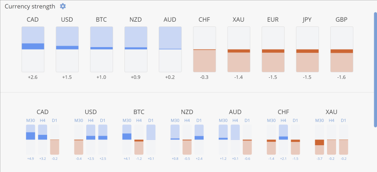
Task: Click the H4 label under lower USD
Action: point(90,120)
